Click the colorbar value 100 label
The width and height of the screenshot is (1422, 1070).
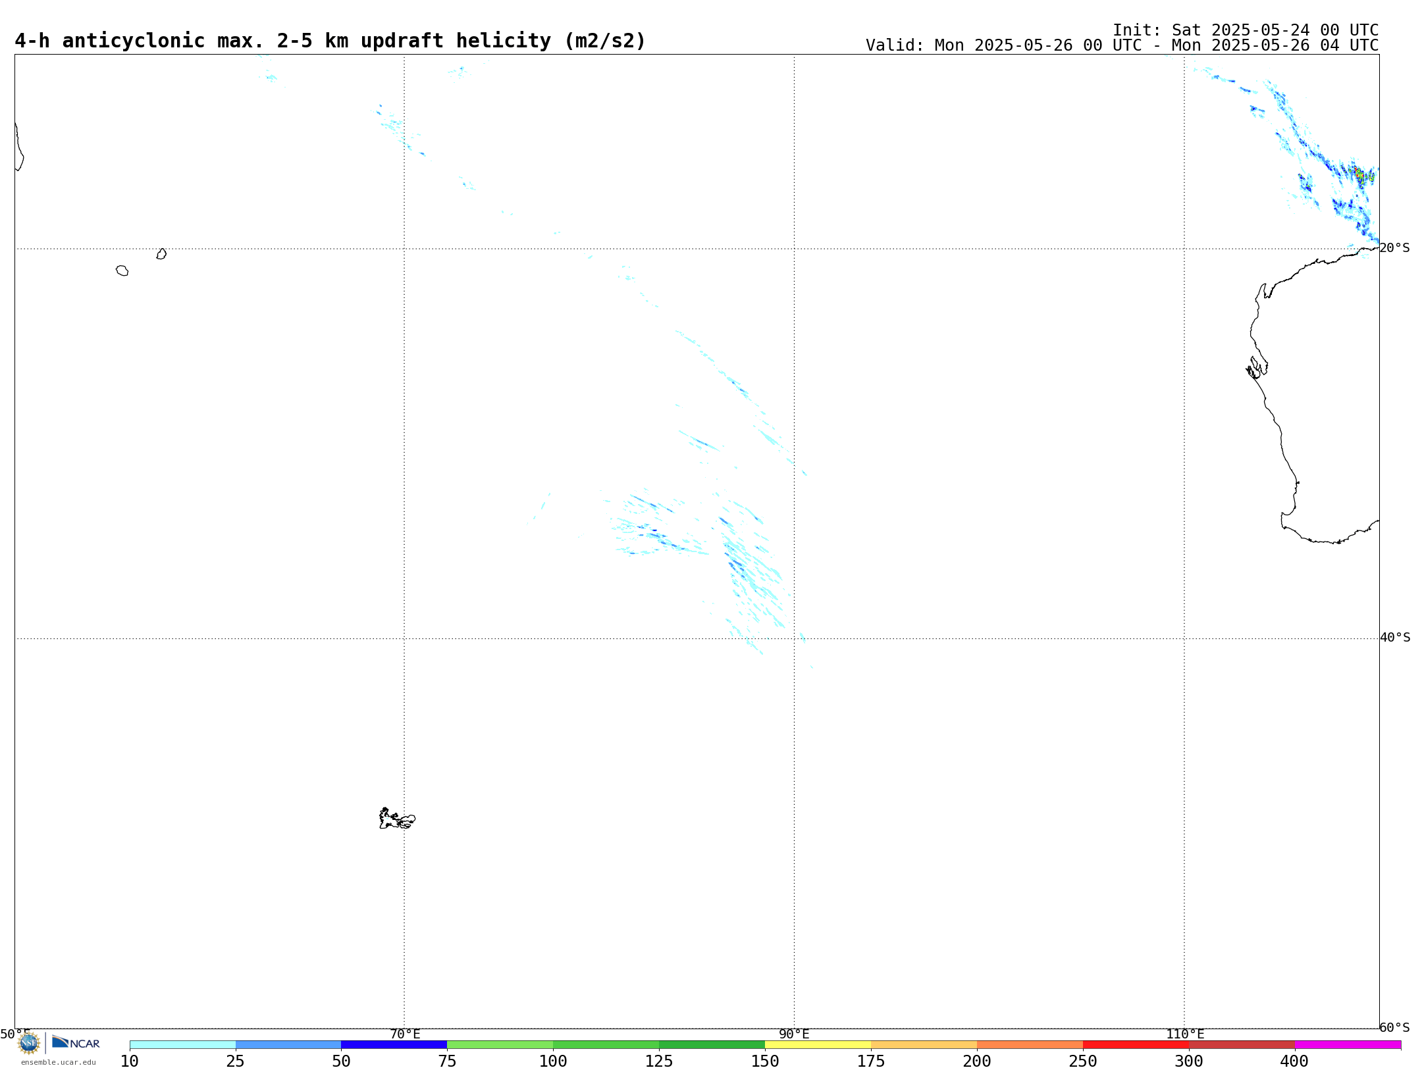tap(553, 1061)
